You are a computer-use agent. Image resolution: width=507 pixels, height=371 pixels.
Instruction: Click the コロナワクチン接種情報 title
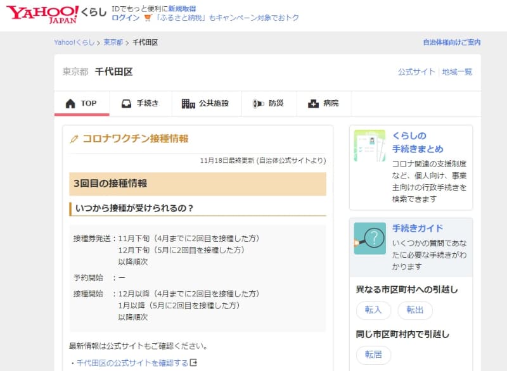(136, 139)
